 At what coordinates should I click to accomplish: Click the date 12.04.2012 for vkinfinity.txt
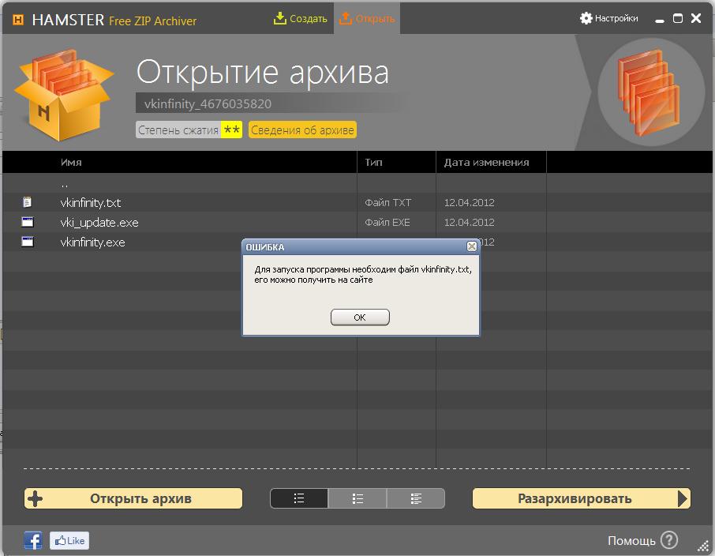coord(470,203)
